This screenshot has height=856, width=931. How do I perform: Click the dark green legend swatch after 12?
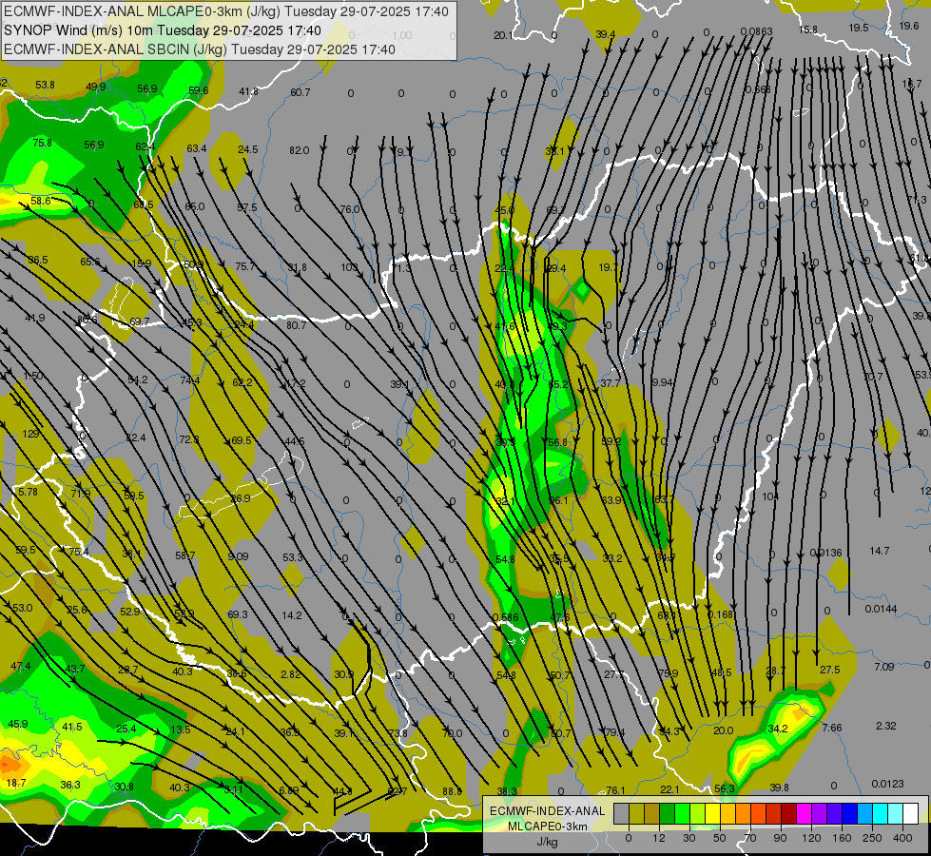pos(668,813)
